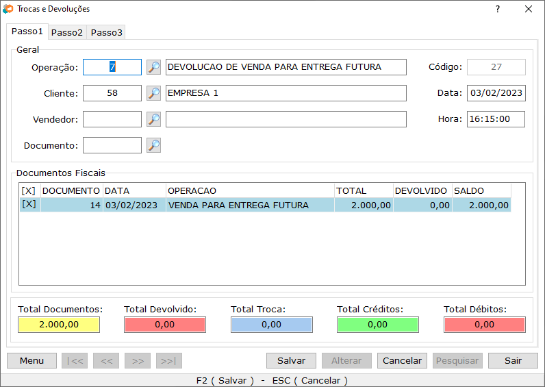Click the 2.000,00 TOTAL cell
This screenshot has height=387, width=545.
point(364,205)
